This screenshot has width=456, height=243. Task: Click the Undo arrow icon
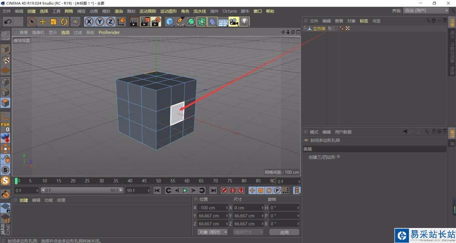8,21
